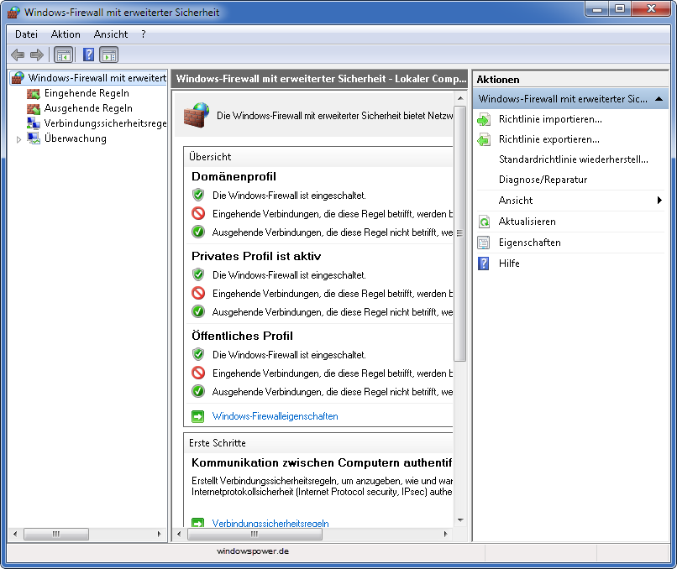This screenshot has height=569, width=677.
Task: Click the center pane scroll down arrow
Action: point(460,520)
